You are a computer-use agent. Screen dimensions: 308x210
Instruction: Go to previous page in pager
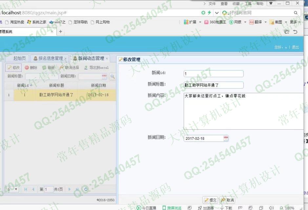[33, 189]
